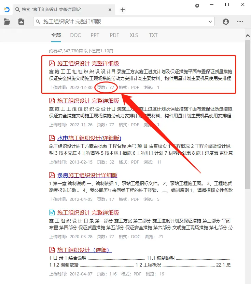
Task: Click PDF icon beside 施工组织设计（详细）
Action: point(52,250)
